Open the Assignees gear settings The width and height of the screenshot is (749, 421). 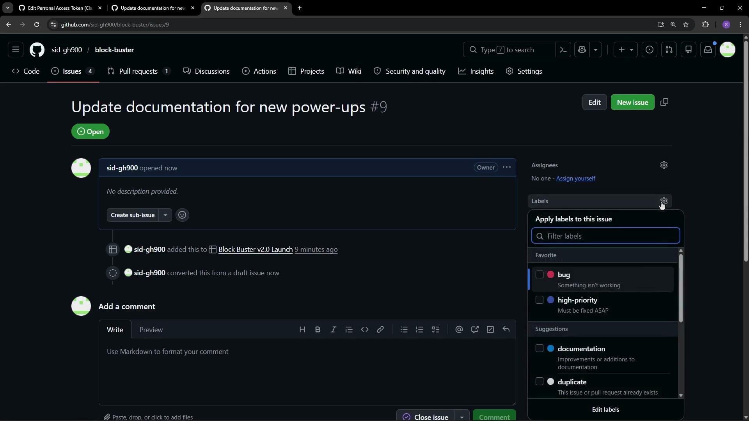pyautogui.click(x=664, y=165)
